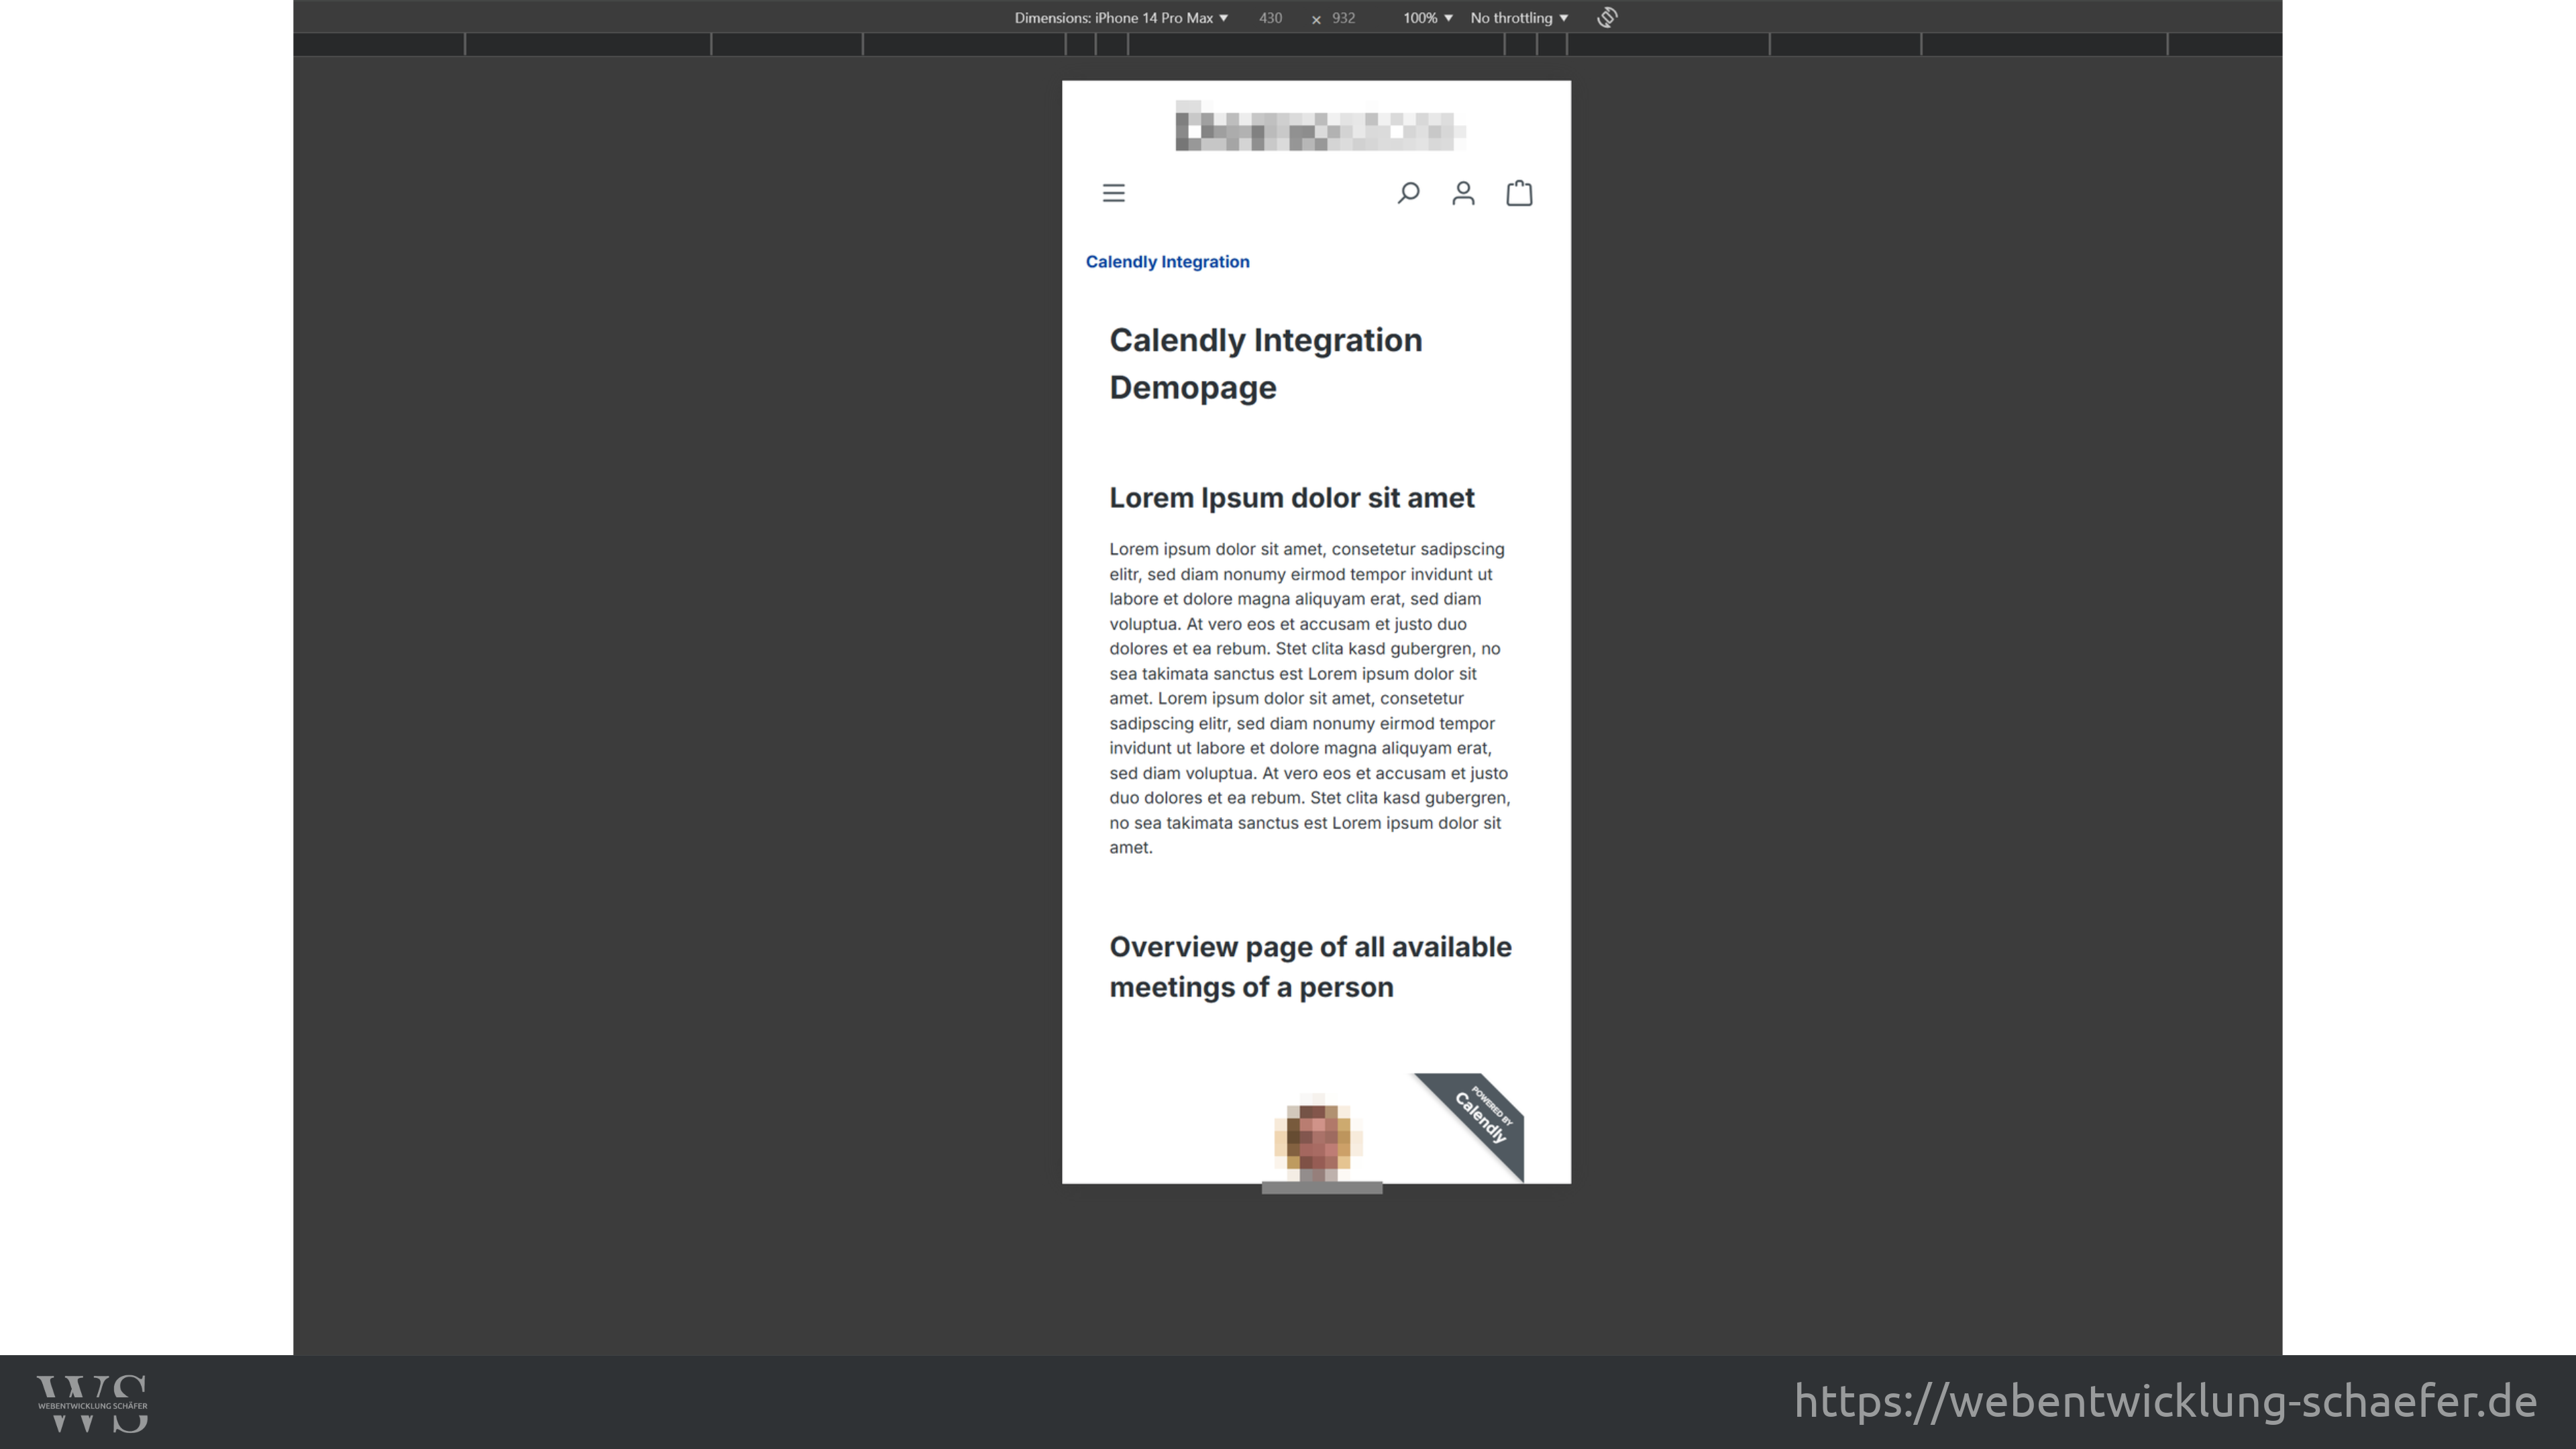
Task: Select the Lorem Ipsum dolor sit amet heading
Action: point(1292,498)
